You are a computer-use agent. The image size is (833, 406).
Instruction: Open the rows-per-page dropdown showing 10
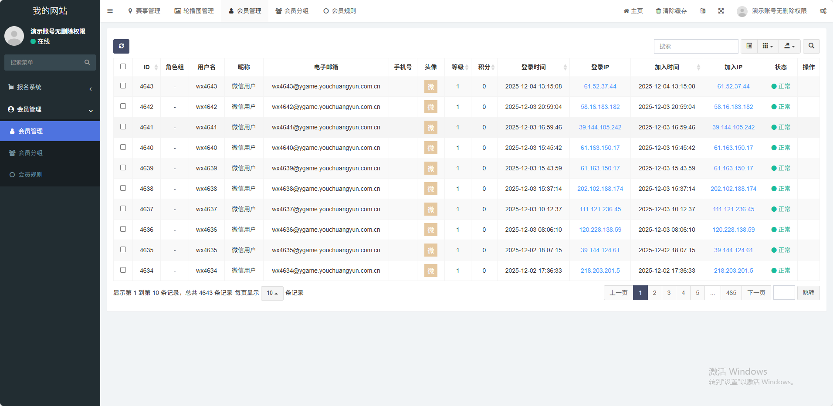pos(272,293)
